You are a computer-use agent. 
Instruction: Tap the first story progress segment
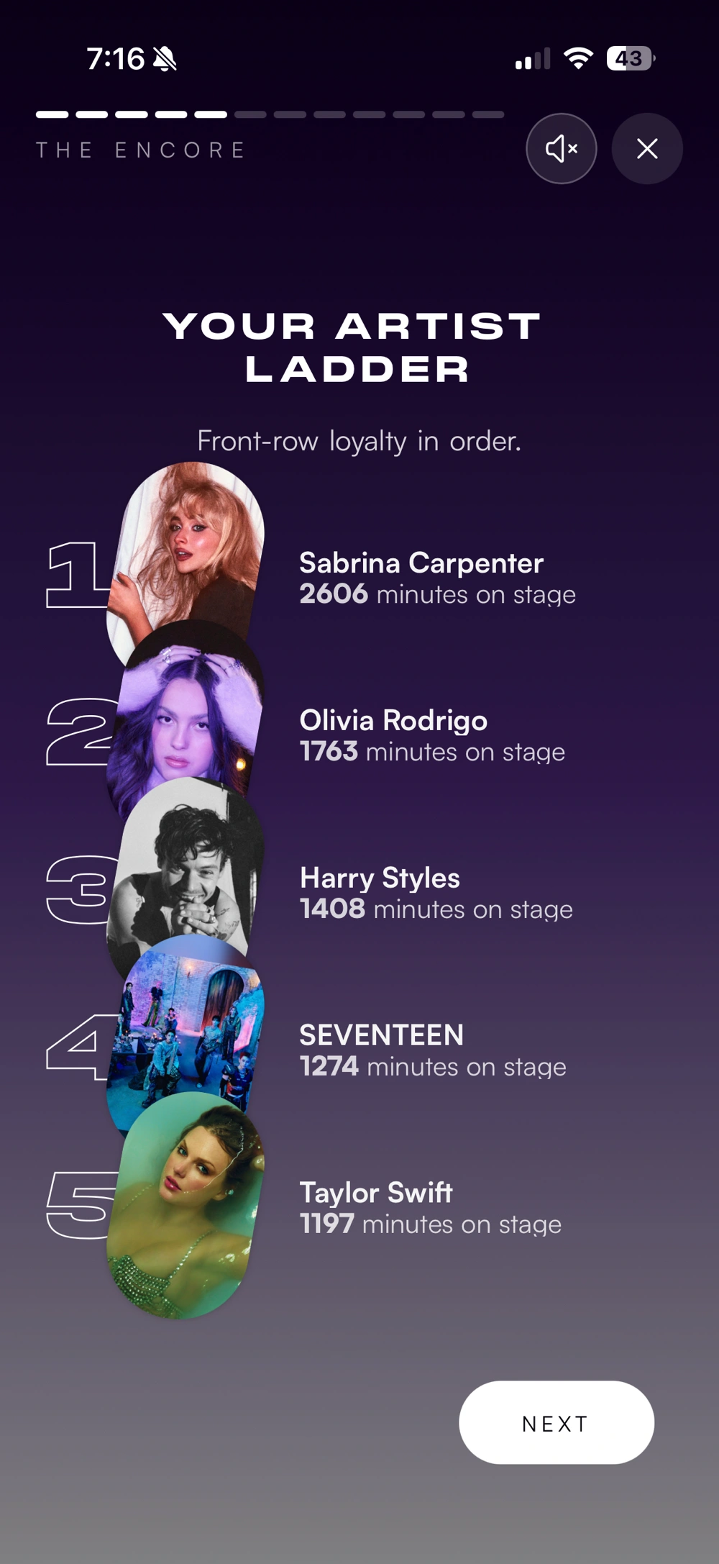[x=52, y=114]
